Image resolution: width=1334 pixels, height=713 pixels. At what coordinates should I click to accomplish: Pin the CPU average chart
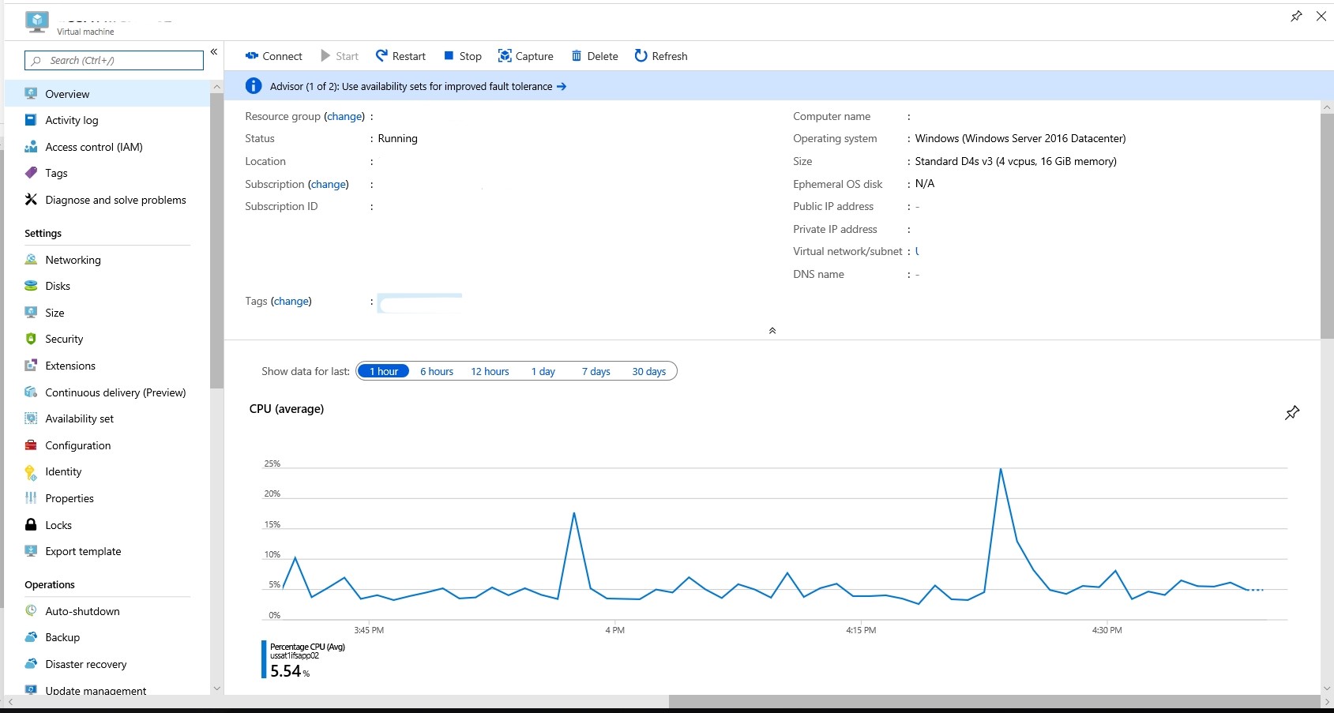(x=1292, y=412)
